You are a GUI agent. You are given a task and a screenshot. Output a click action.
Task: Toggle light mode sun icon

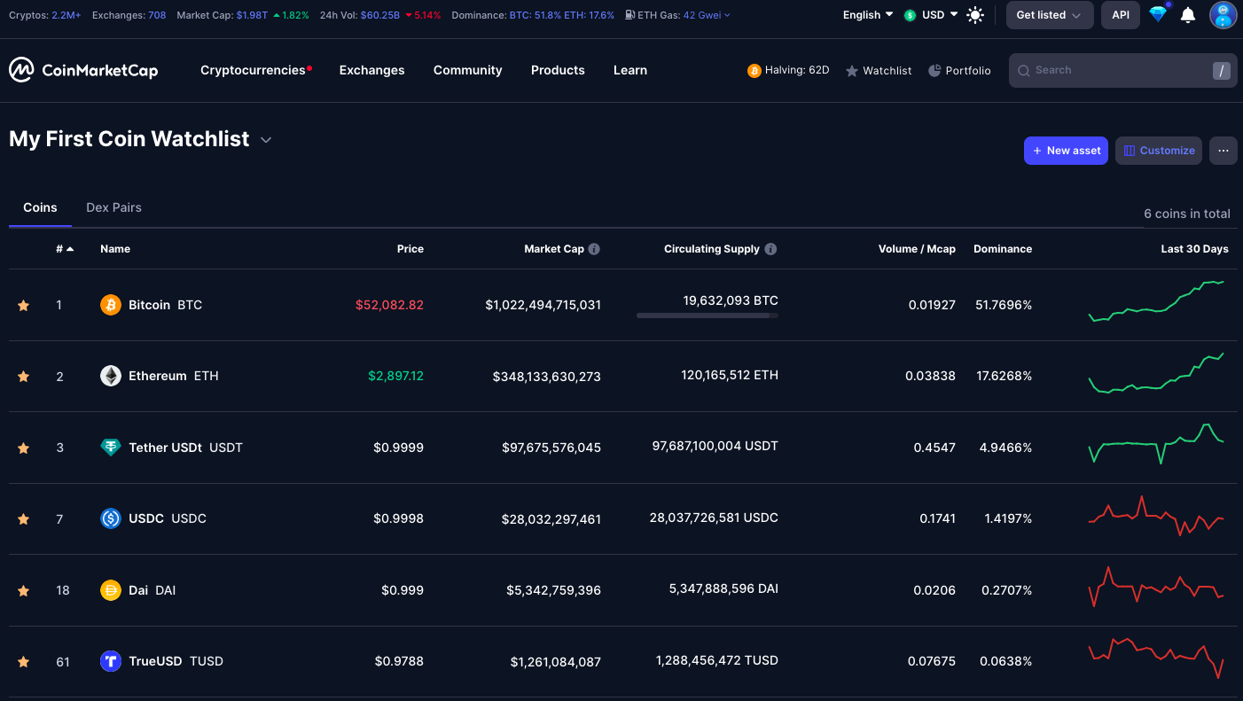pos(975,15)
